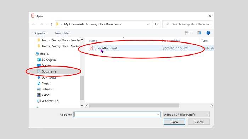The image size is (248, 139).
Task: Click the folder icon in address bar
Action: coord(57,24)
